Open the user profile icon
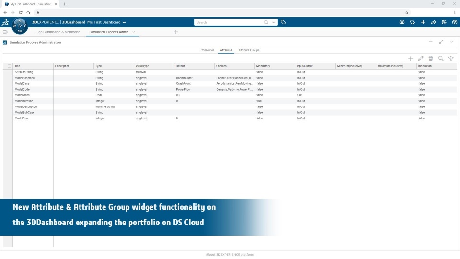 (402, 22)
